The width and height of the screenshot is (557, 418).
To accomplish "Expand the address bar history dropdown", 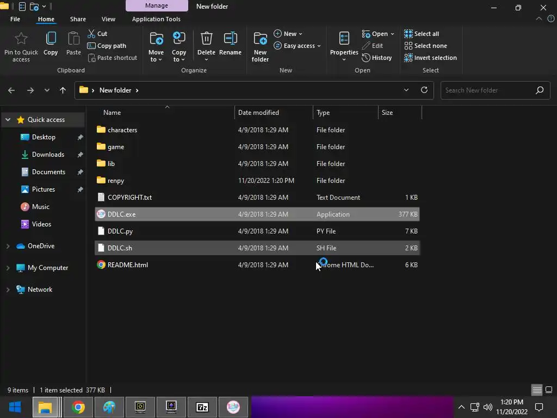I will 406,90.
